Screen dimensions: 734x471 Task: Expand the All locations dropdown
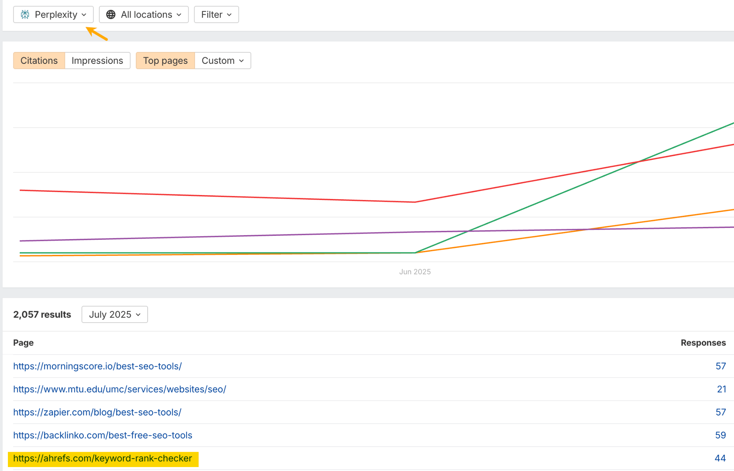click(x=143, y=14)
